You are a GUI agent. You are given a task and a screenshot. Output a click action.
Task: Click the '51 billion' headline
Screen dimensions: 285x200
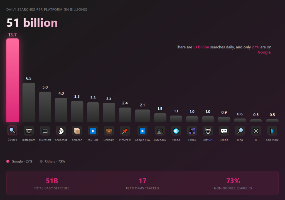[32, 23]
